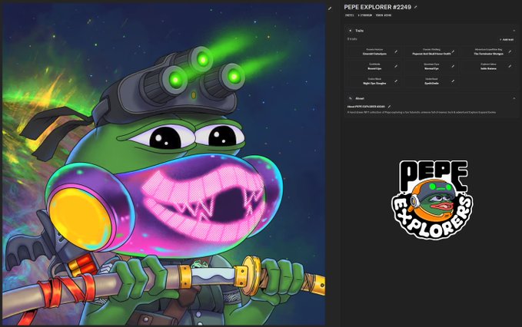Image resolution: width=522 pixels, height=327 pixels.
Task: Collapse the Traits section chevron
Action: (x=514, y=31)
